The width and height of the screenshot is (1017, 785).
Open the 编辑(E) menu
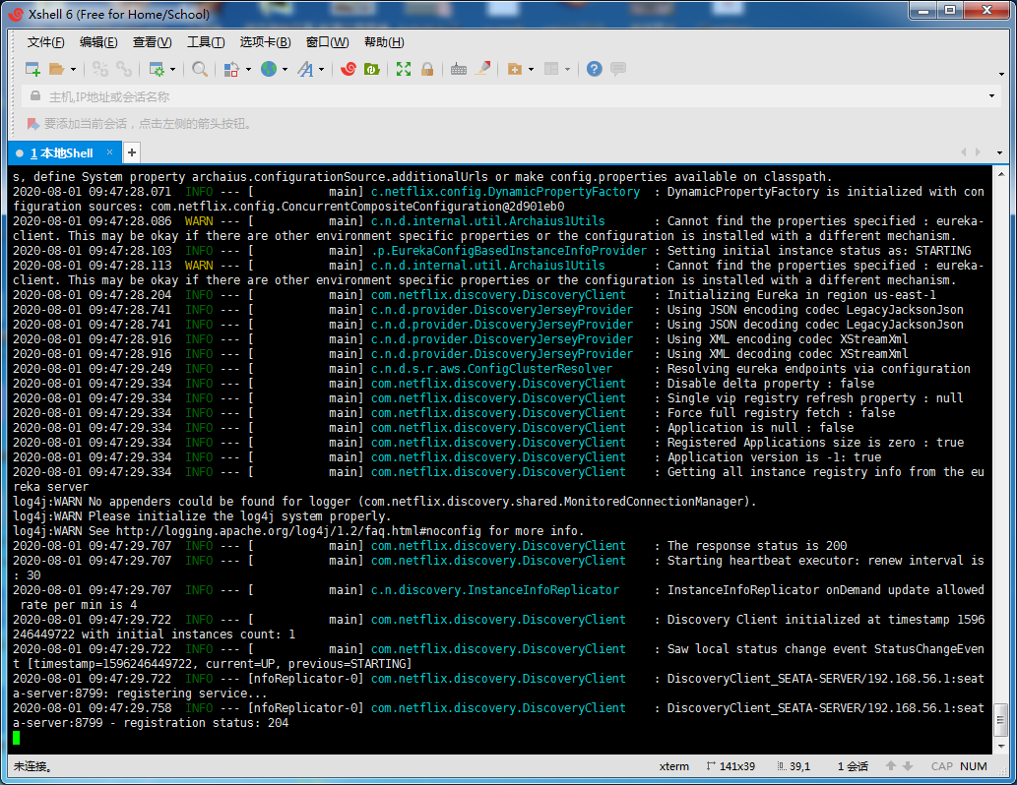(x=98, y=42)
